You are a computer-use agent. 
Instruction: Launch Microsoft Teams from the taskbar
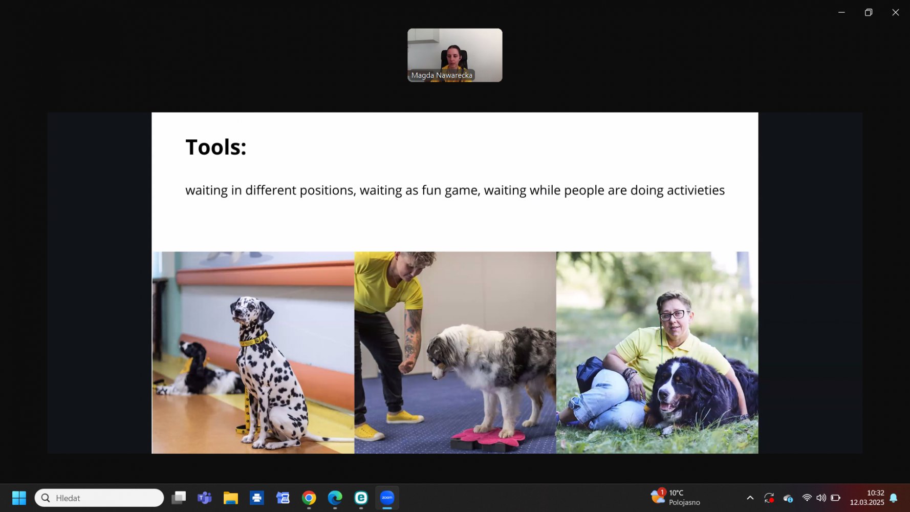tap(205, 498)
